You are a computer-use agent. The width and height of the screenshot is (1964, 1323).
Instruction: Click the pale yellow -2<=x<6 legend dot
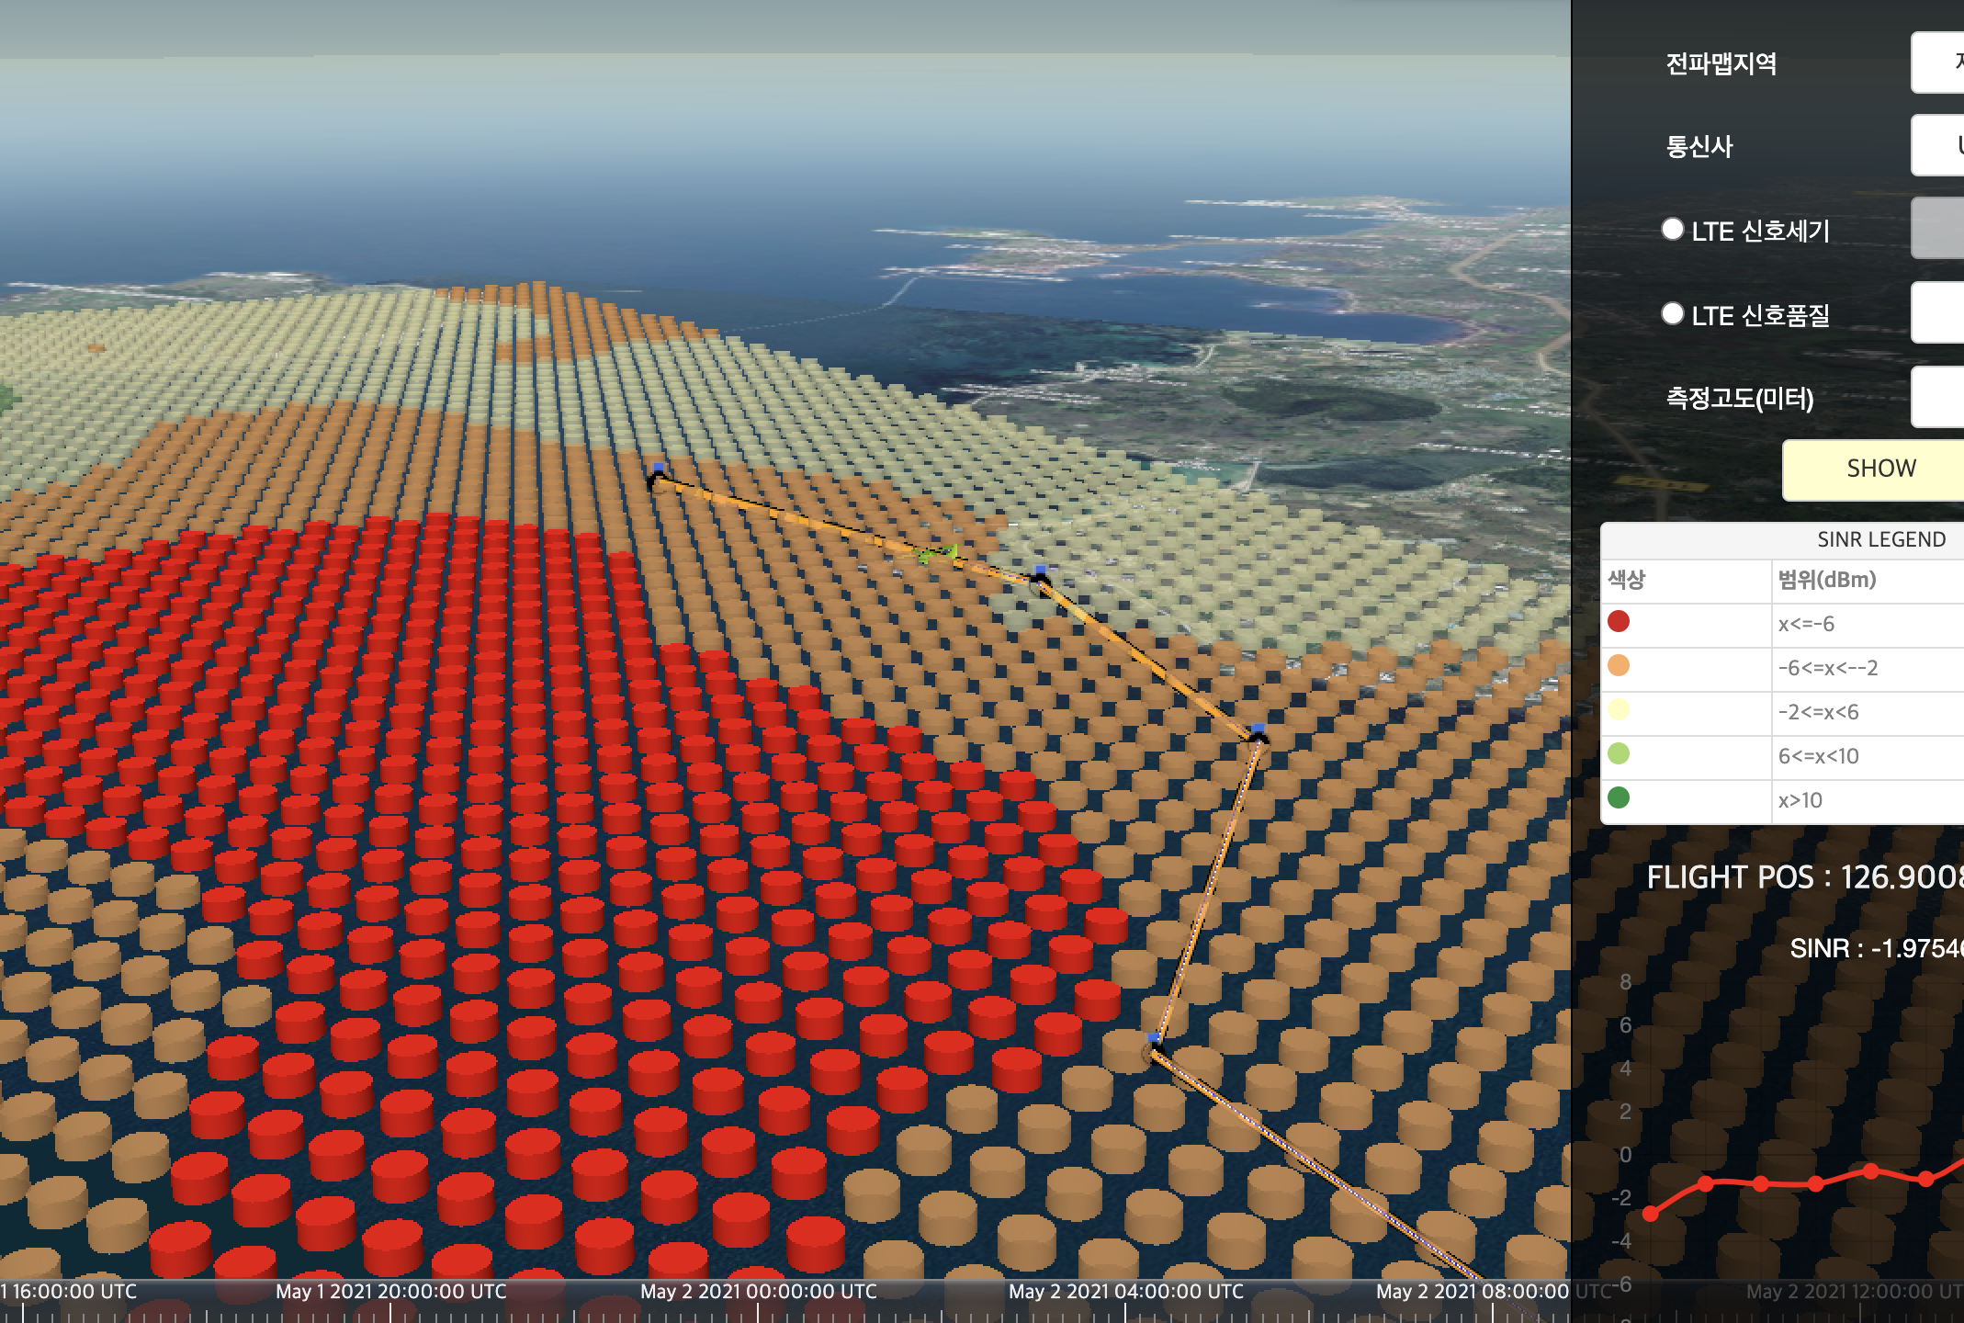[1619, 710]
